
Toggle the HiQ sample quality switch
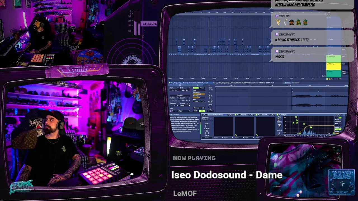click(x=202, y=111)
